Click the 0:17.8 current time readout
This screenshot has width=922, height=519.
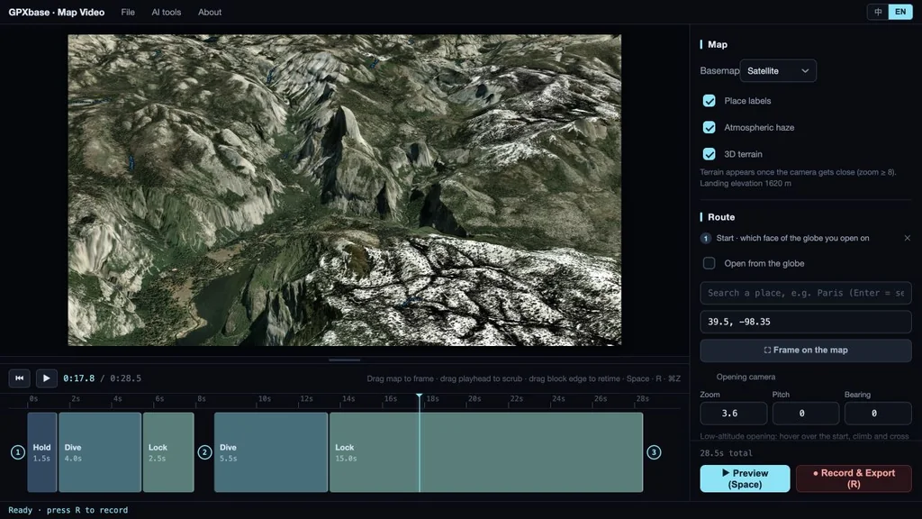79,378
